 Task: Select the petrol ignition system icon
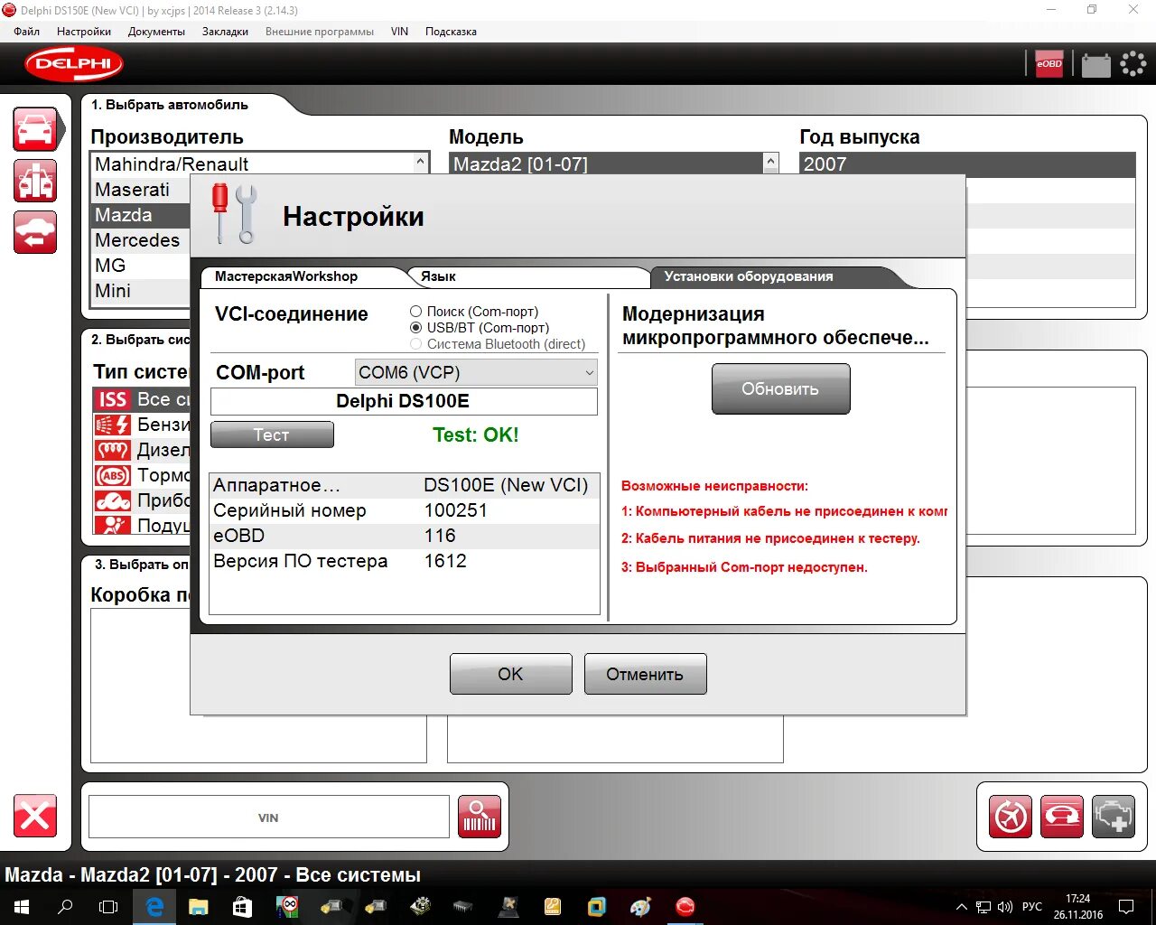point(113,425)
